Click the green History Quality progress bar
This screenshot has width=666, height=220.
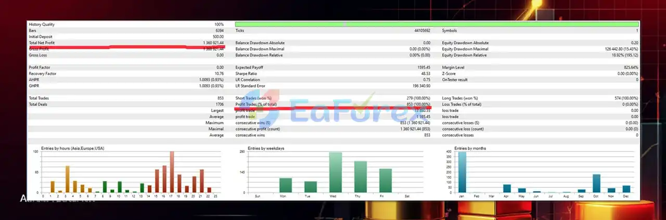(437, 24)
